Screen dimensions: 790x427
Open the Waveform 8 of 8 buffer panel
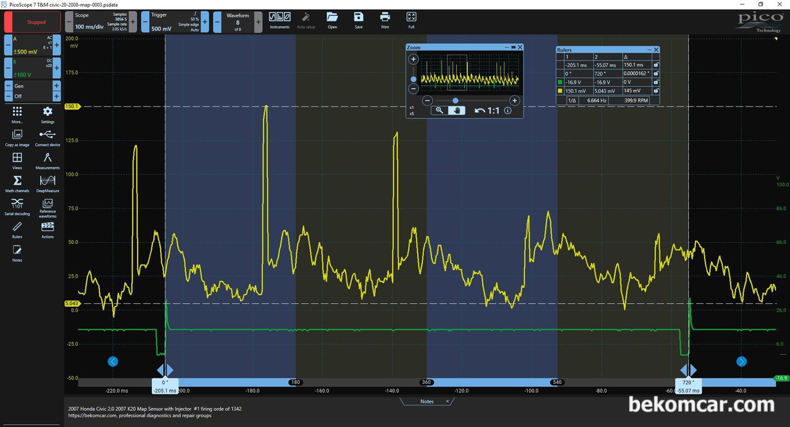(238, 22)
